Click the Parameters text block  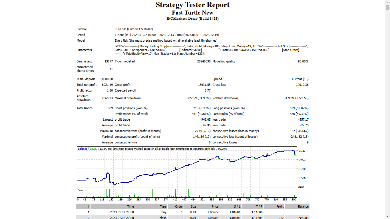(212, 50)
